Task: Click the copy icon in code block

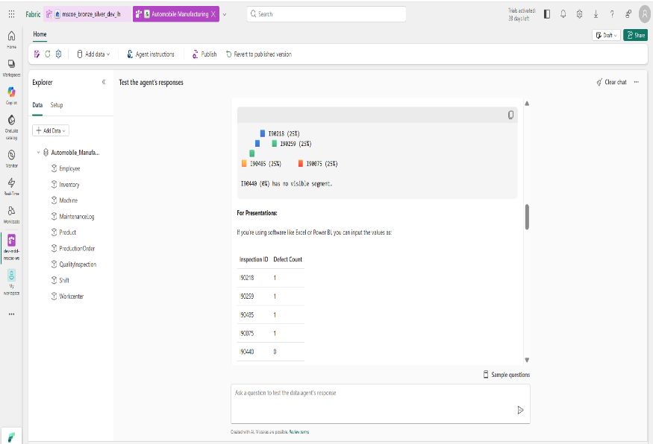Action: pos(510,115)
